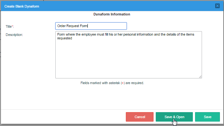Click the Dynaform Information heading
224x126 pixels.
click(x=112, y=14)
